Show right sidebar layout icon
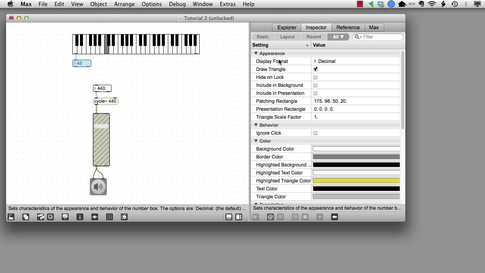This screenshot has width=485, height=273. coord(239,217)
